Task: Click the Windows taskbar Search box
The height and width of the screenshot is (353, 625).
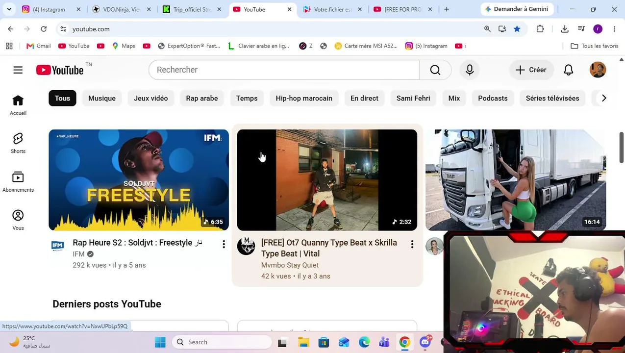Action: click(223, 342)
